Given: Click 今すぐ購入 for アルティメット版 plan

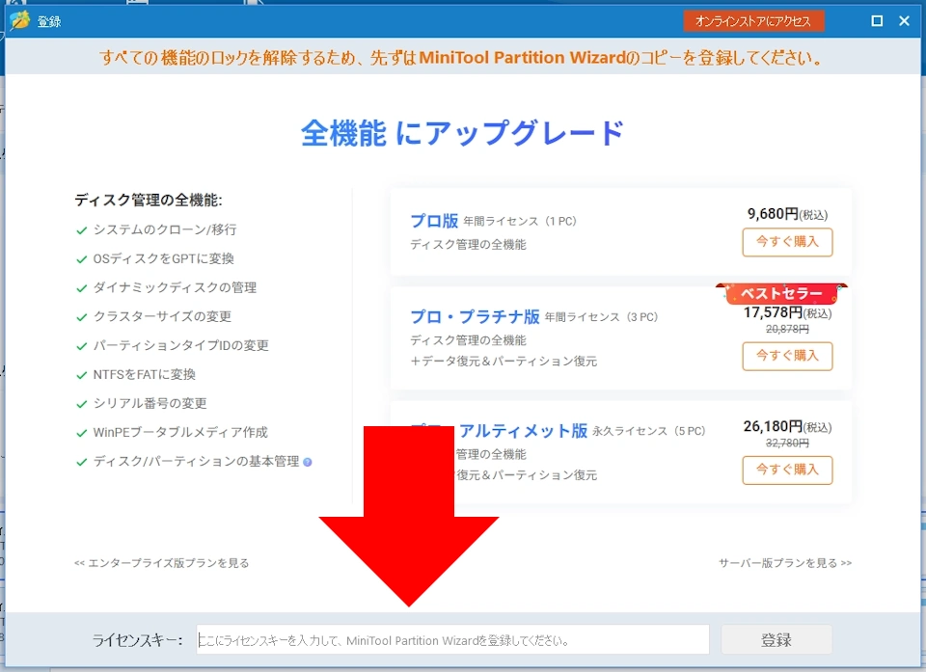Looking at the screenshot, I should tap(787, 470).
